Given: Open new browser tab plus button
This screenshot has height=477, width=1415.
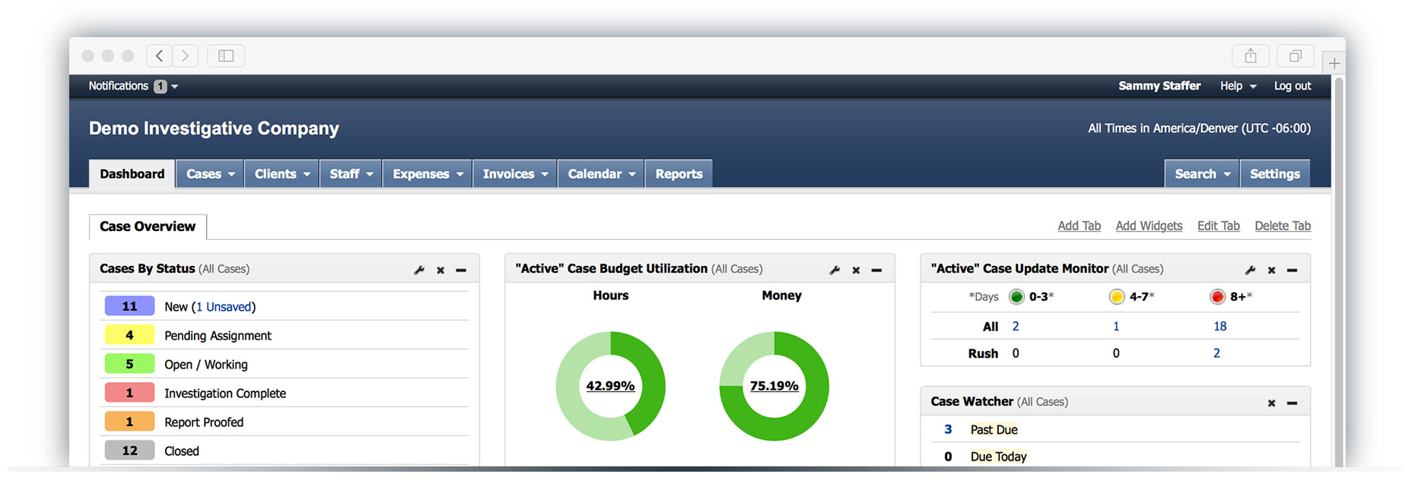Looking at the screenshot, I should [x=1334, y=63].
